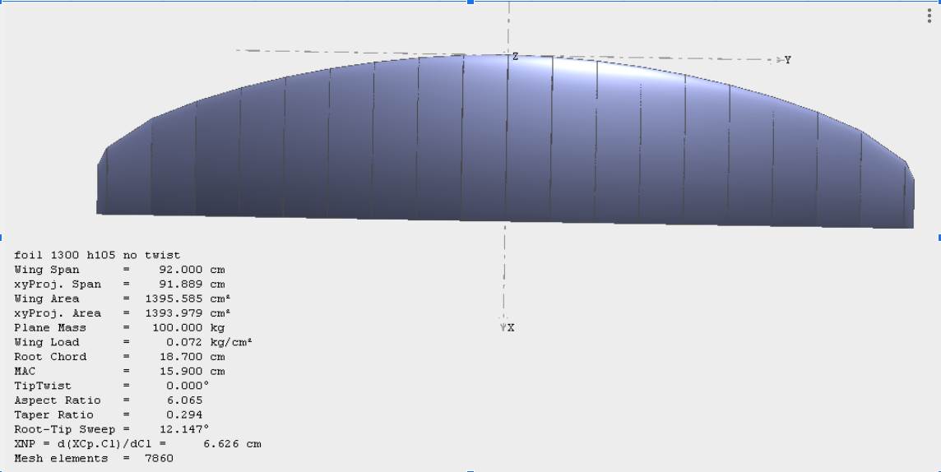Click the Taper Ratio value 0.294
Image resolution: width=941 pixels, height=472 pixels.
tap(184, 415)
